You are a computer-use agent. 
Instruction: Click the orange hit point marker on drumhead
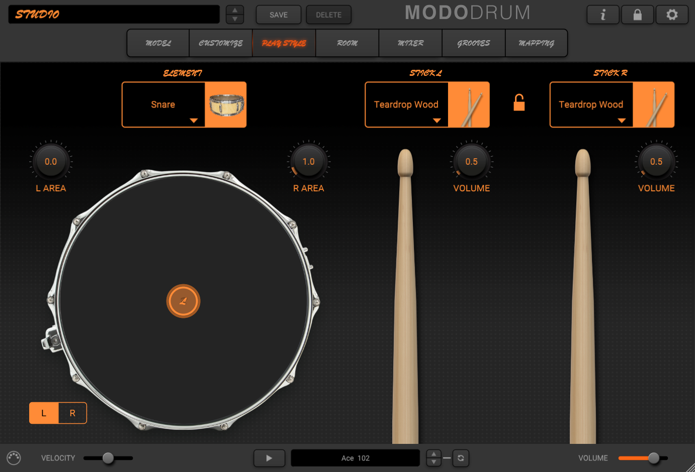click(x=184, y=301)
